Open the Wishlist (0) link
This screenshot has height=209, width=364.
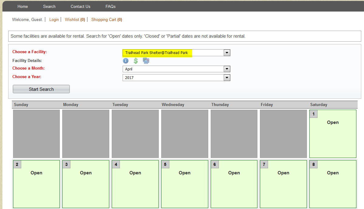[75, 19]
